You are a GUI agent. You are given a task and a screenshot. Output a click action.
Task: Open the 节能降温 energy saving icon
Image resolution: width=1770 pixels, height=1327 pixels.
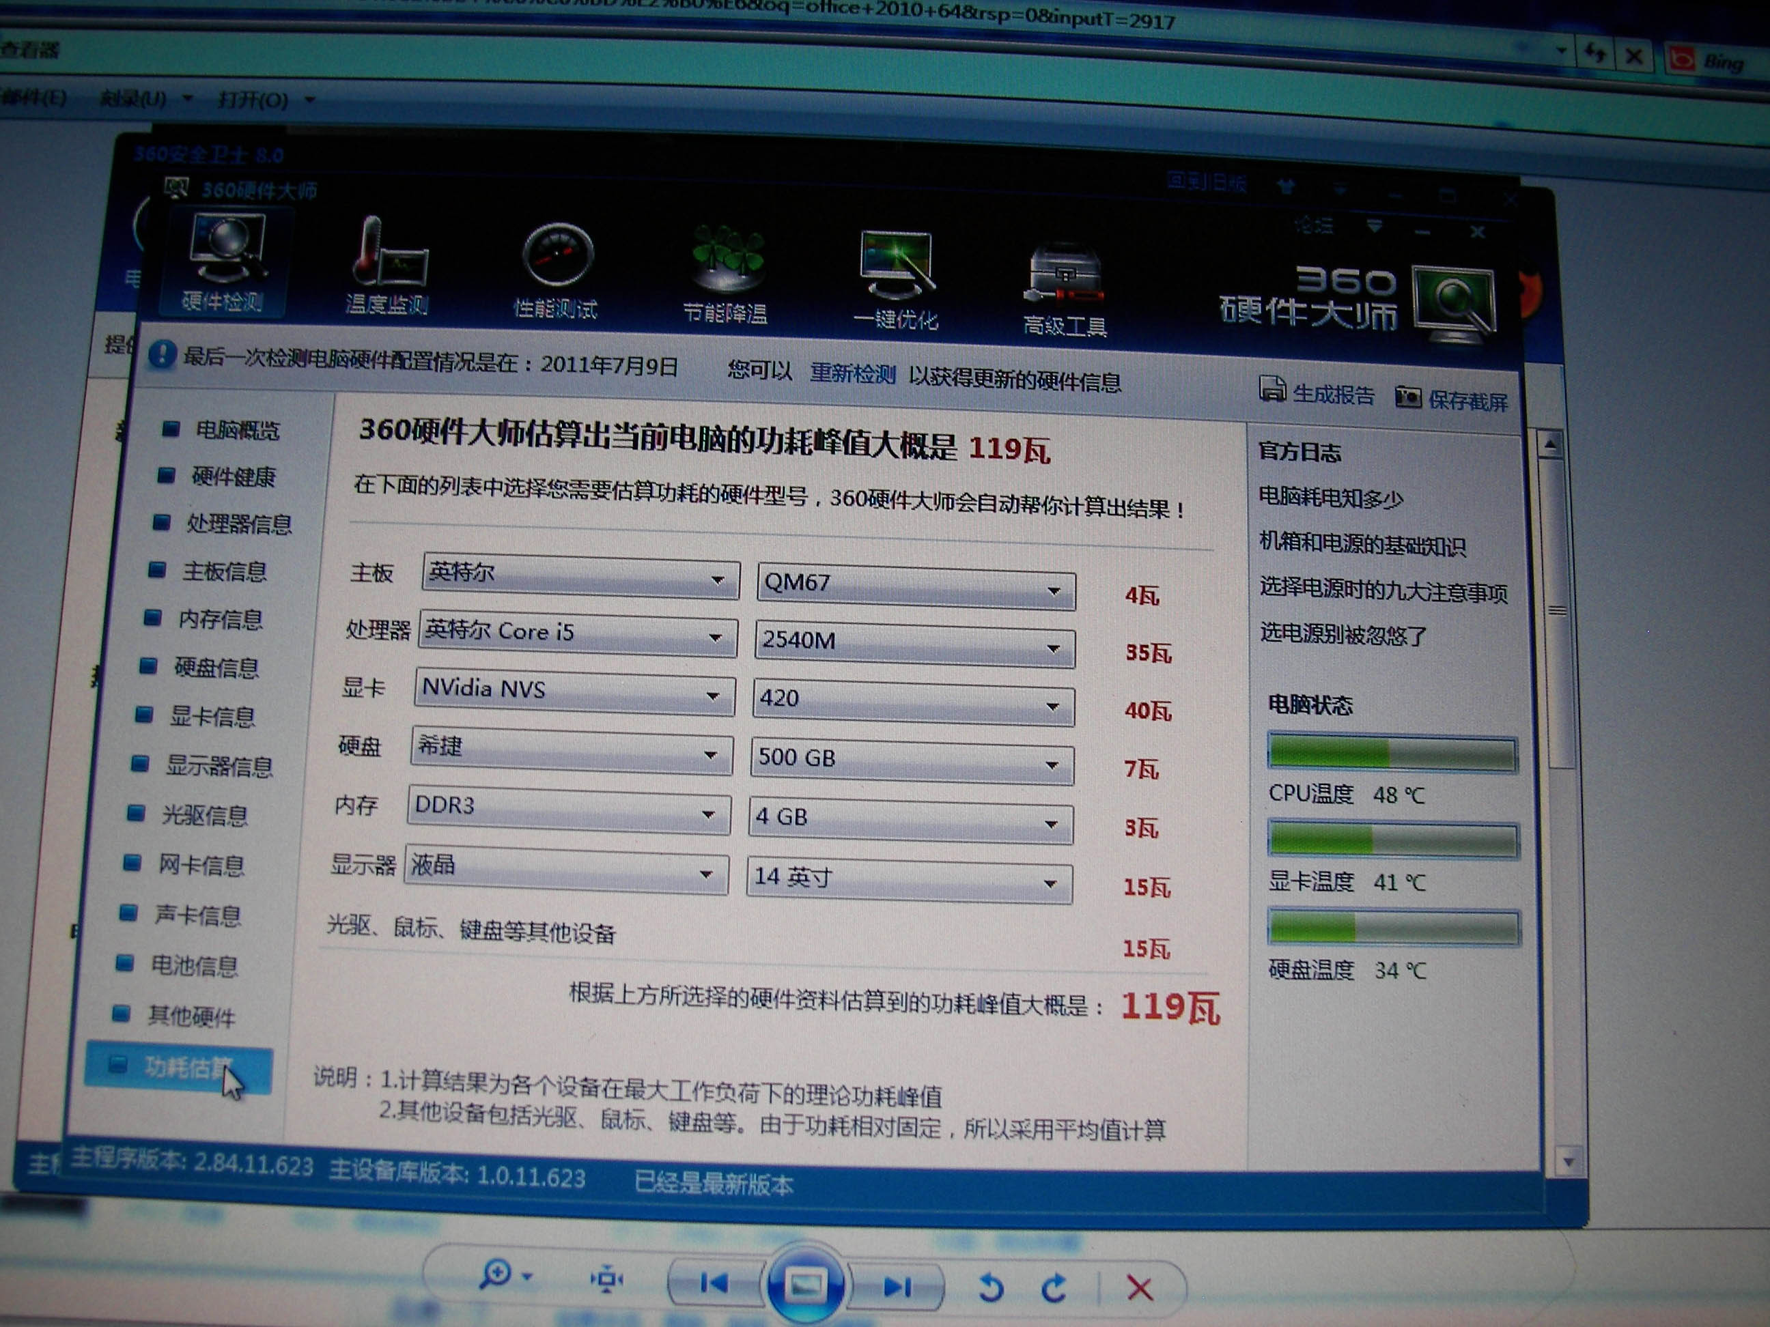726,274
